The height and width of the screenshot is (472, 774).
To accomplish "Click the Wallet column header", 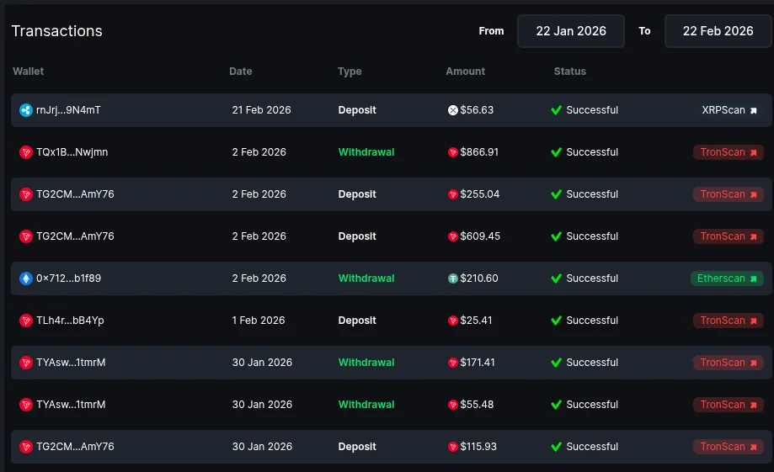I will click(x=28, y=71).
